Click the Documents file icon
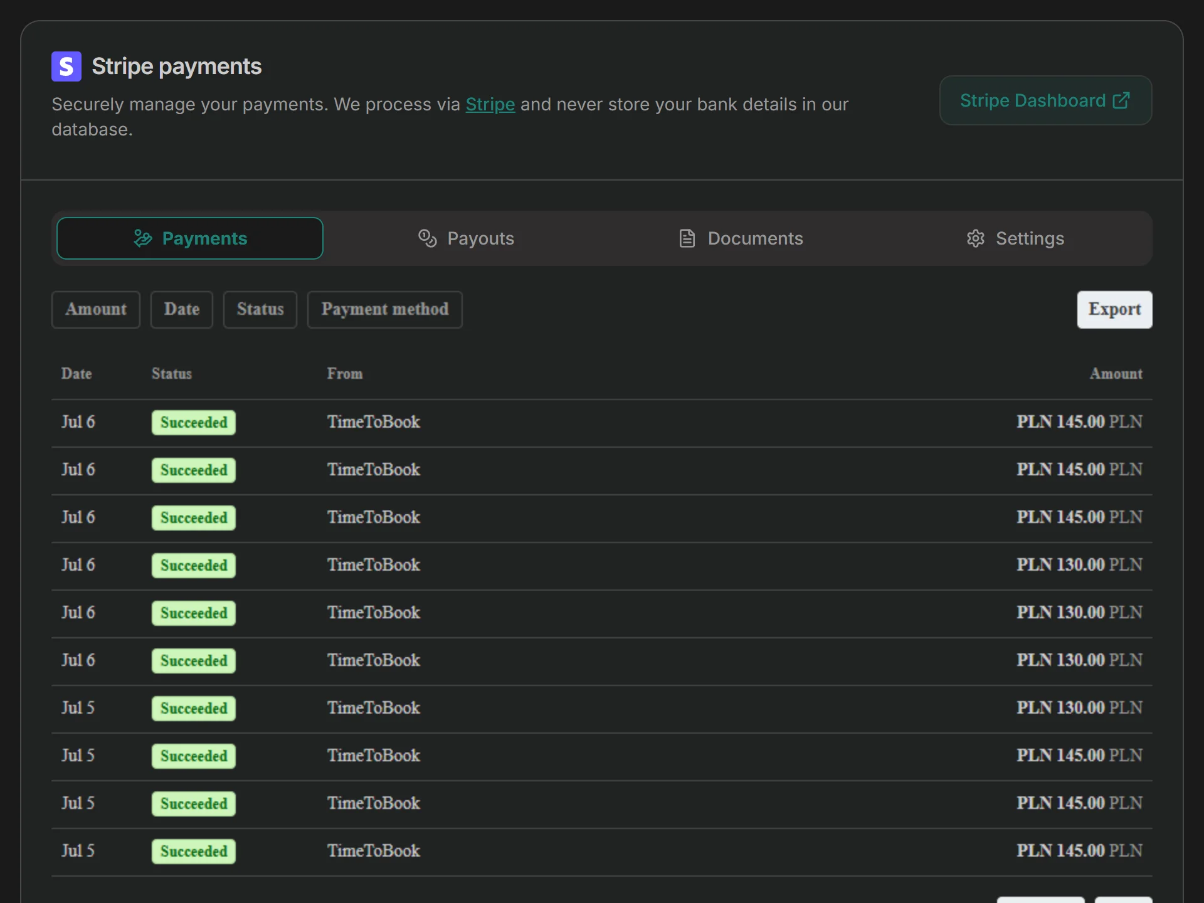Screen dimensions: 1204x903 click(x=687, y=238)
